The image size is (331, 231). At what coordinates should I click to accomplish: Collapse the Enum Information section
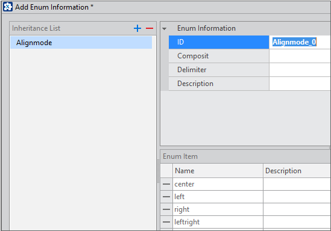(x=164, y=29)
